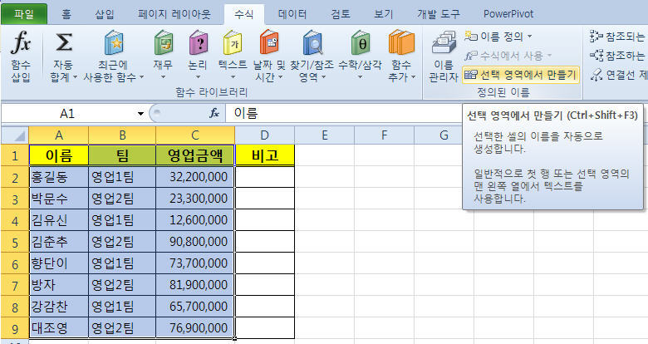648x344 pixels.
Task: Switch to the 페이지 레이아웃 tab
Action: tap(174, 14)
